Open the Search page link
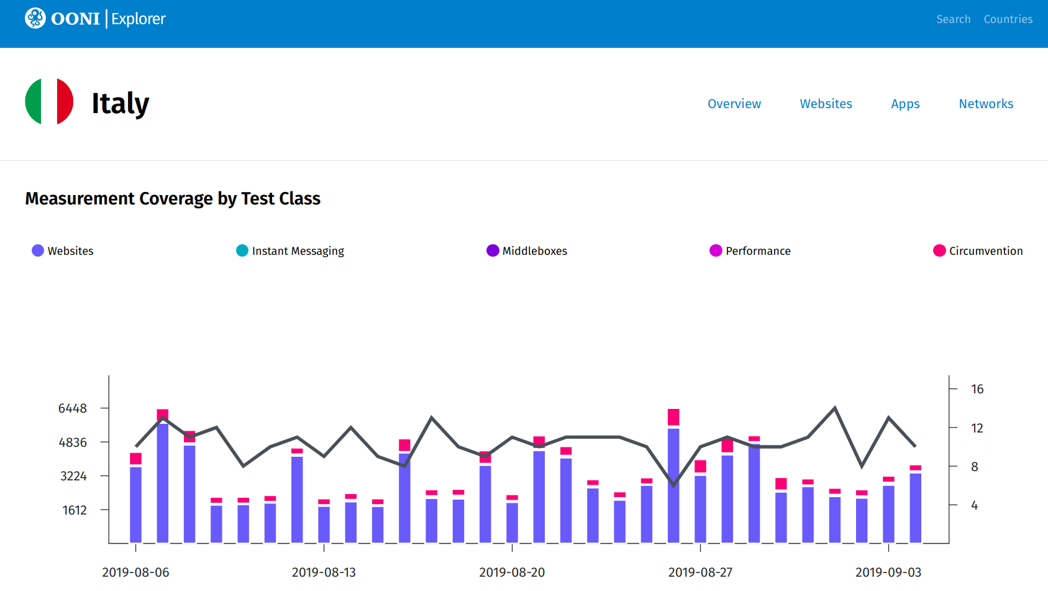This screenshot has height=591, width=1048. pyautogui.click(x=953, y=19)
